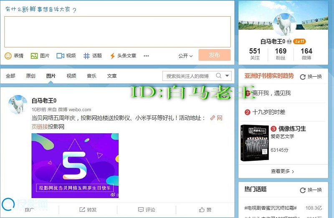Open the 公开 visibility dropdown
Screen dimensions: 334x218
click(185, 56)
